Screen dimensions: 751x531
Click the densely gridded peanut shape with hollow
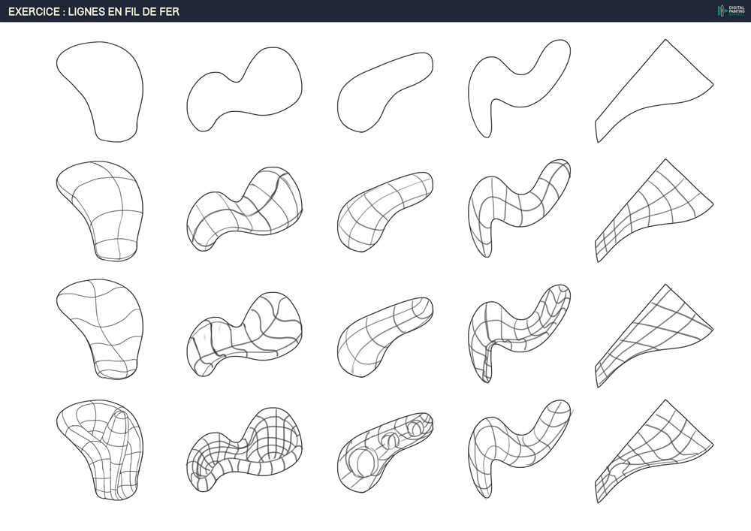(244, 451)
